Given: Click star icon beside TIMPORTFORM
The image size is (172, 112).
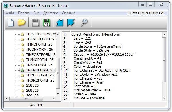Looking at the screenshot, I should coord(22,55).
